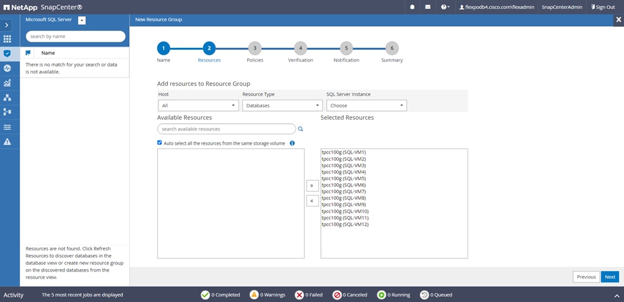Click the Activity label in bottom bar

[x=14, y=295]
